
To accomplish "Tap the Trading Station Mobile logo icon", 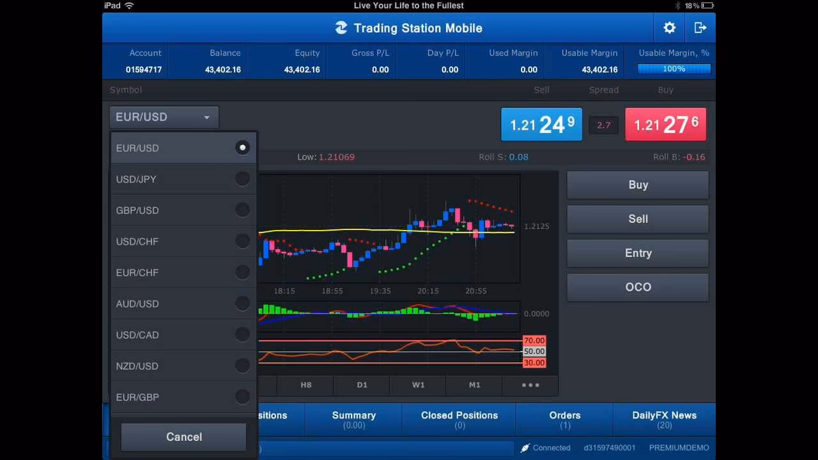I will click(341, 27).
